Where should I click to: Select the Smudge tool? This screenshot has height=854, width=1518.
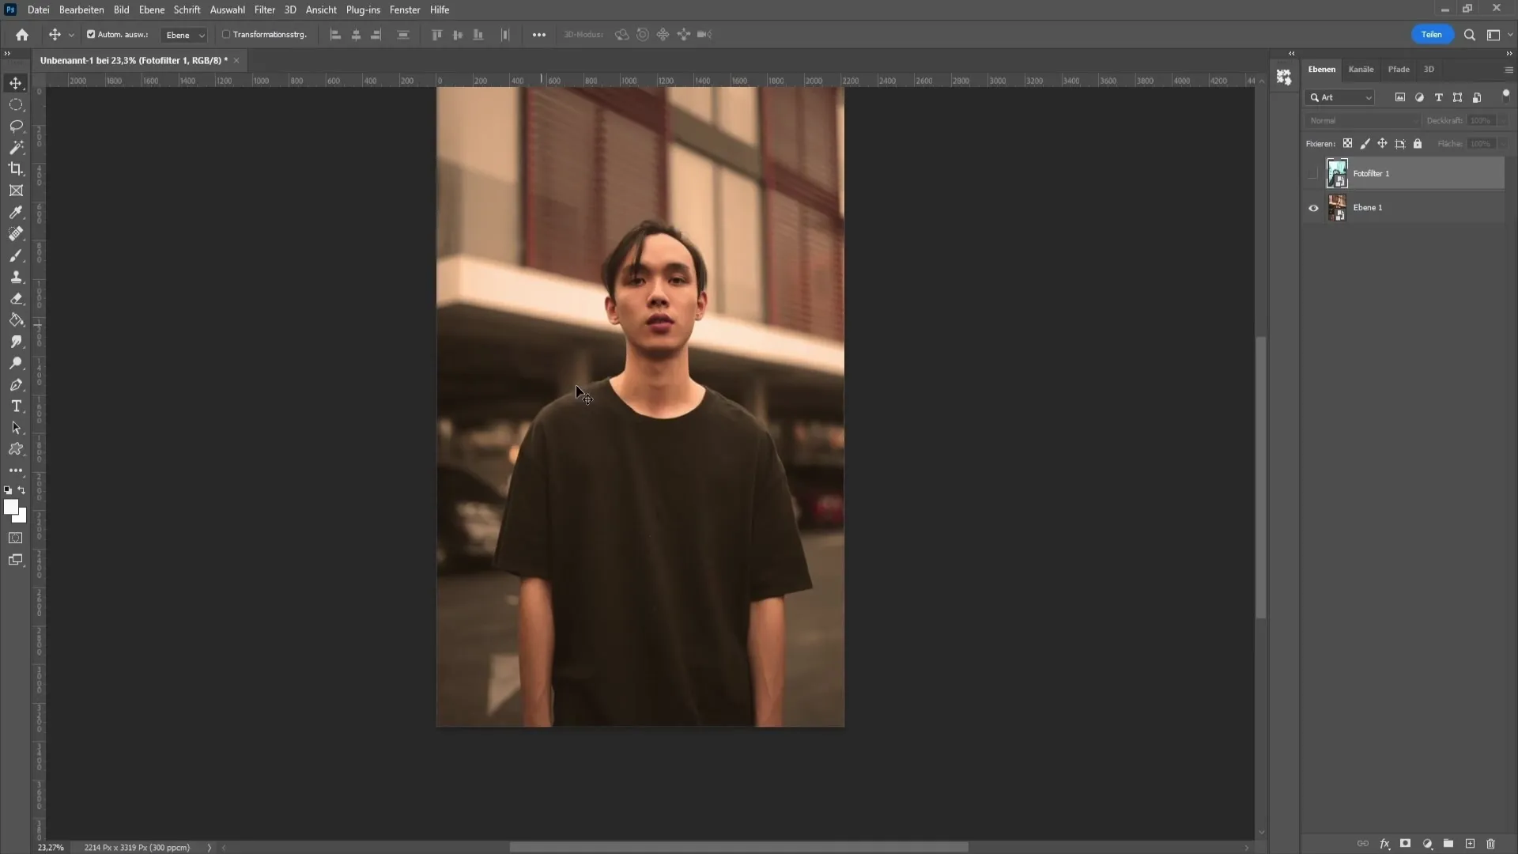[16, 342]
